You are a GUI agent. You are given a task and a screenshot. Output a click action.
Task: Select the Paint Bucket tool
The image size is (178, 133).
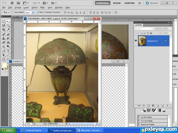pyautogui.click(x=8, y=42)
